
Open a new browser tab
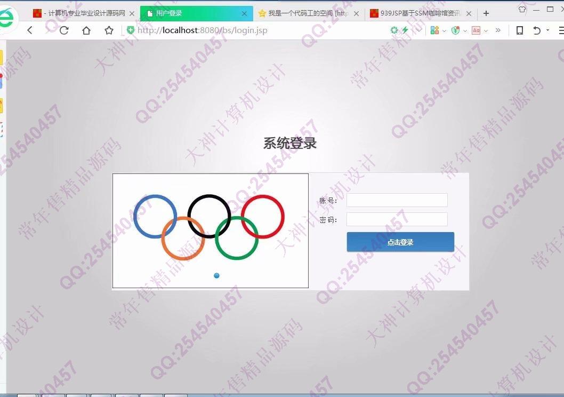pyautogui.click(x=486, y=13)
